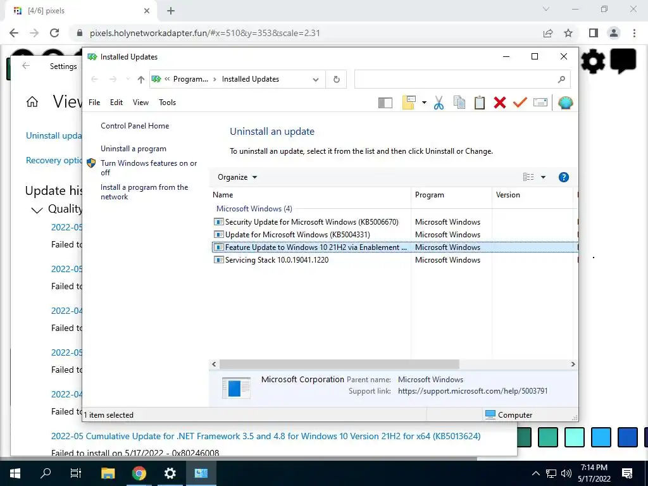Open the Organize dropdown
Screen dimensions: 648x486
(237, 177)
